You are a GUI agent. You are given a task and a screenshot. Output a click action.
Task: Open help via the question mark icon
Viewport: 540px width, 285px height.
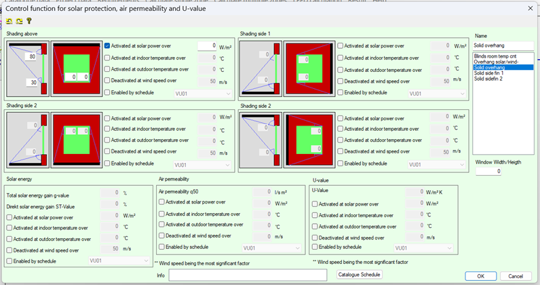click(28, 21)
